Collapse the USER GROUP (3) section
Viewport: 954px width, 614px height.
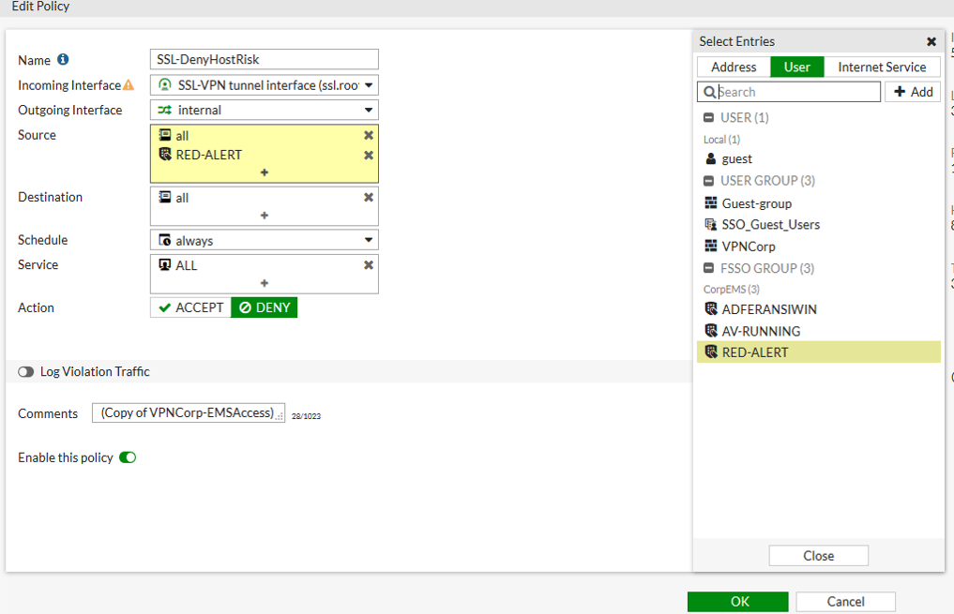pos(709,181)
